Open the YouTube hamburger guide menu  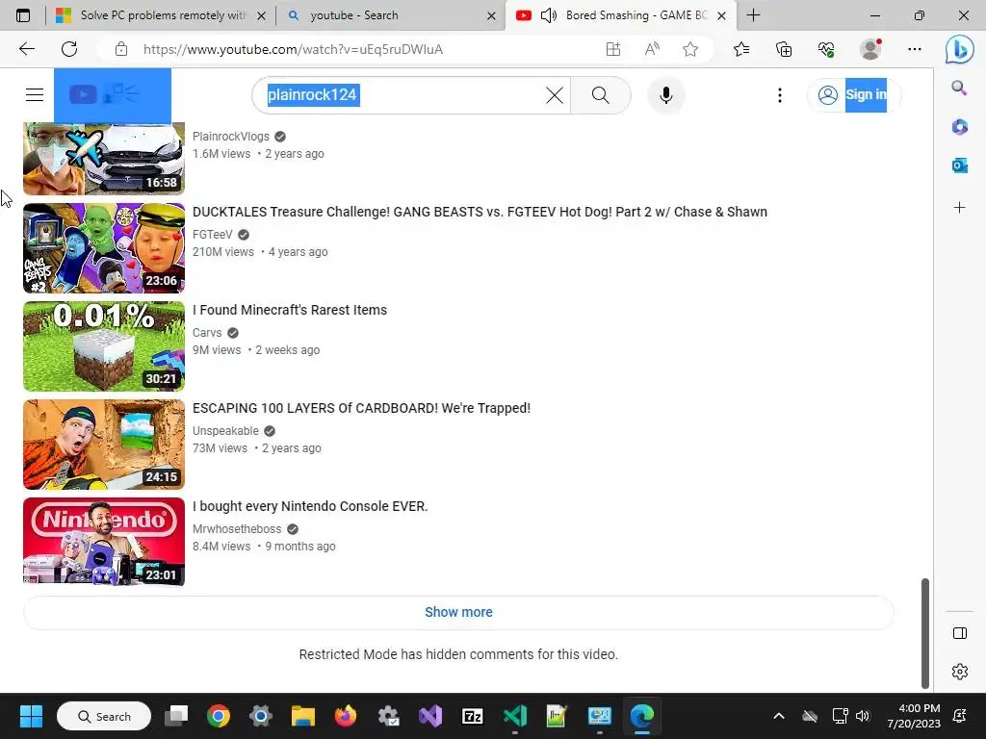click(x=35, y=95)
